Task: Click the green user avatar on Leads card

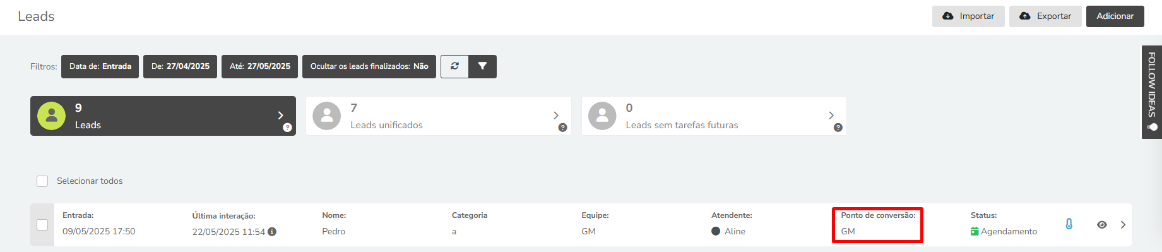Action: click(51, 116)
